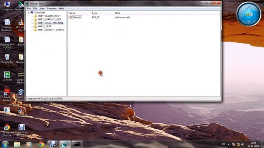Collapse the Computer root node arrow
Image resolution: width=264 pixels, height=148 pixels.
pyautogui.click(x=28, y=13)
